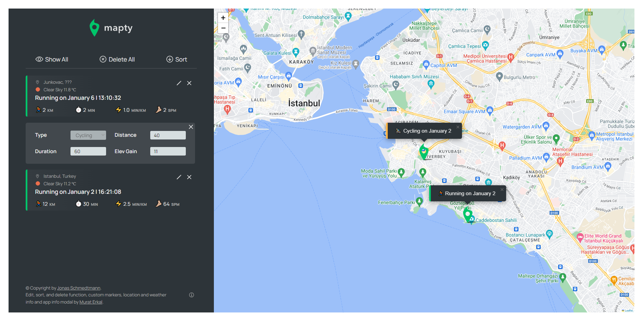Close the workout edit form
The image size is (643, 321).
191,127
